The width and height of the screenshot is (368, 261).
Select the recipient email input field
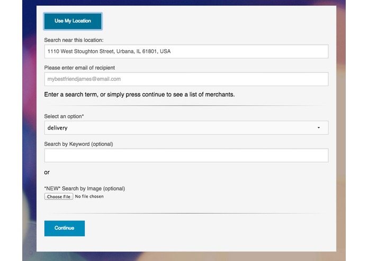click(x=186, y=79)
